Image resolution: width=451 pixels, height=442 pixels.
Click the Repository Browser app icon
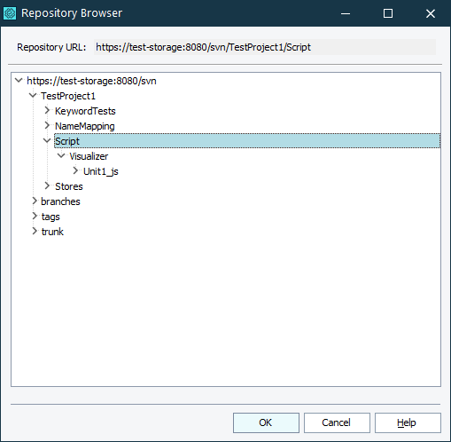point(10,13)
